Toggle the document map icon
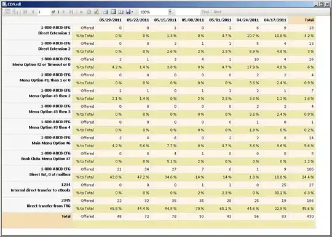 (7, 12)
